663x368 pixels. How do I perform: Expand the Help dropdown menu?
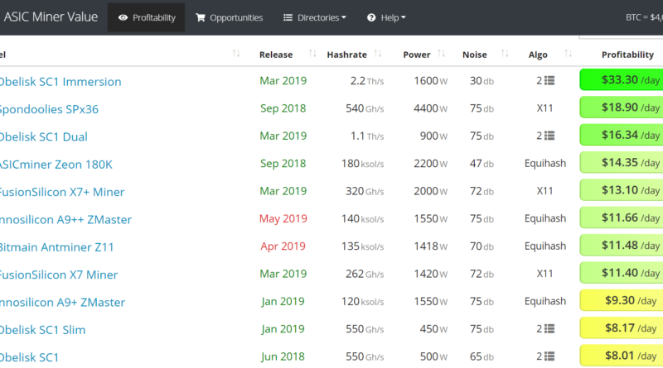(x=386, y=17)
